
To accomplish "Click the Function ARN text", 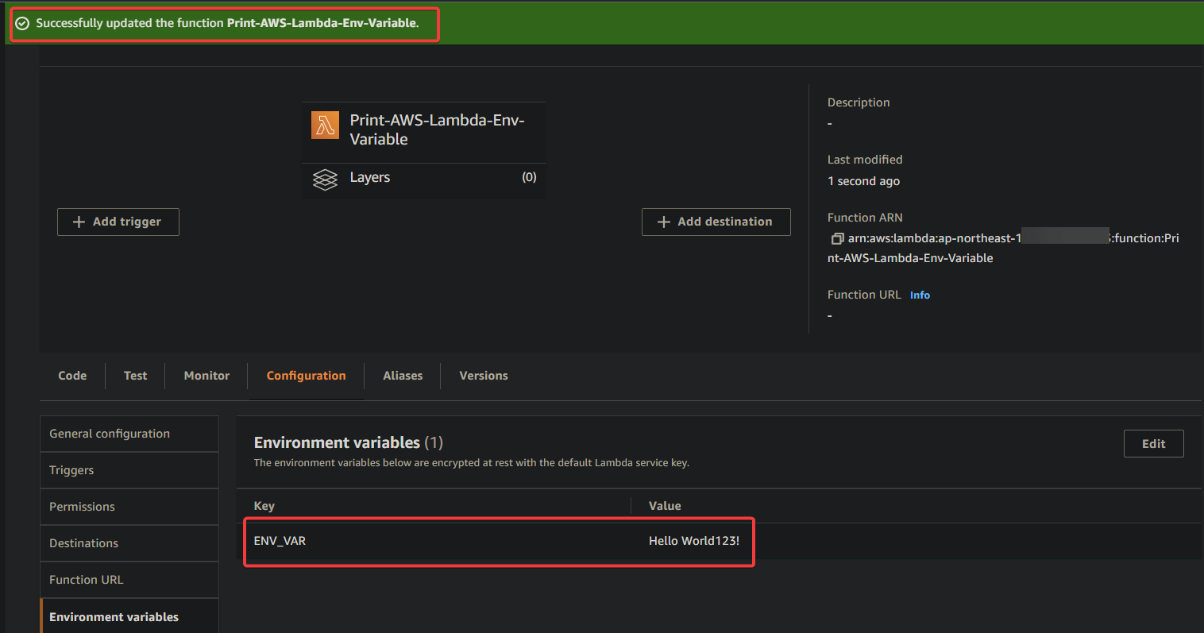I will coord(1003,248).
